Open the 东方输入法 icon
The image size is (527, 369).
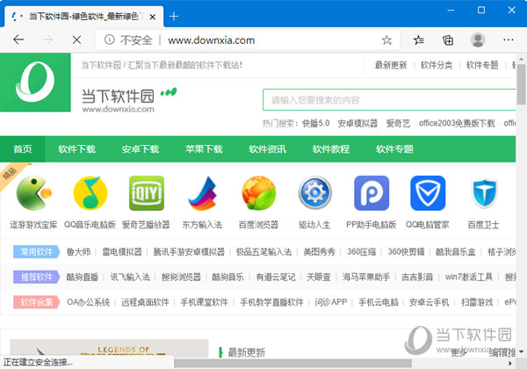tap(202, 193)
